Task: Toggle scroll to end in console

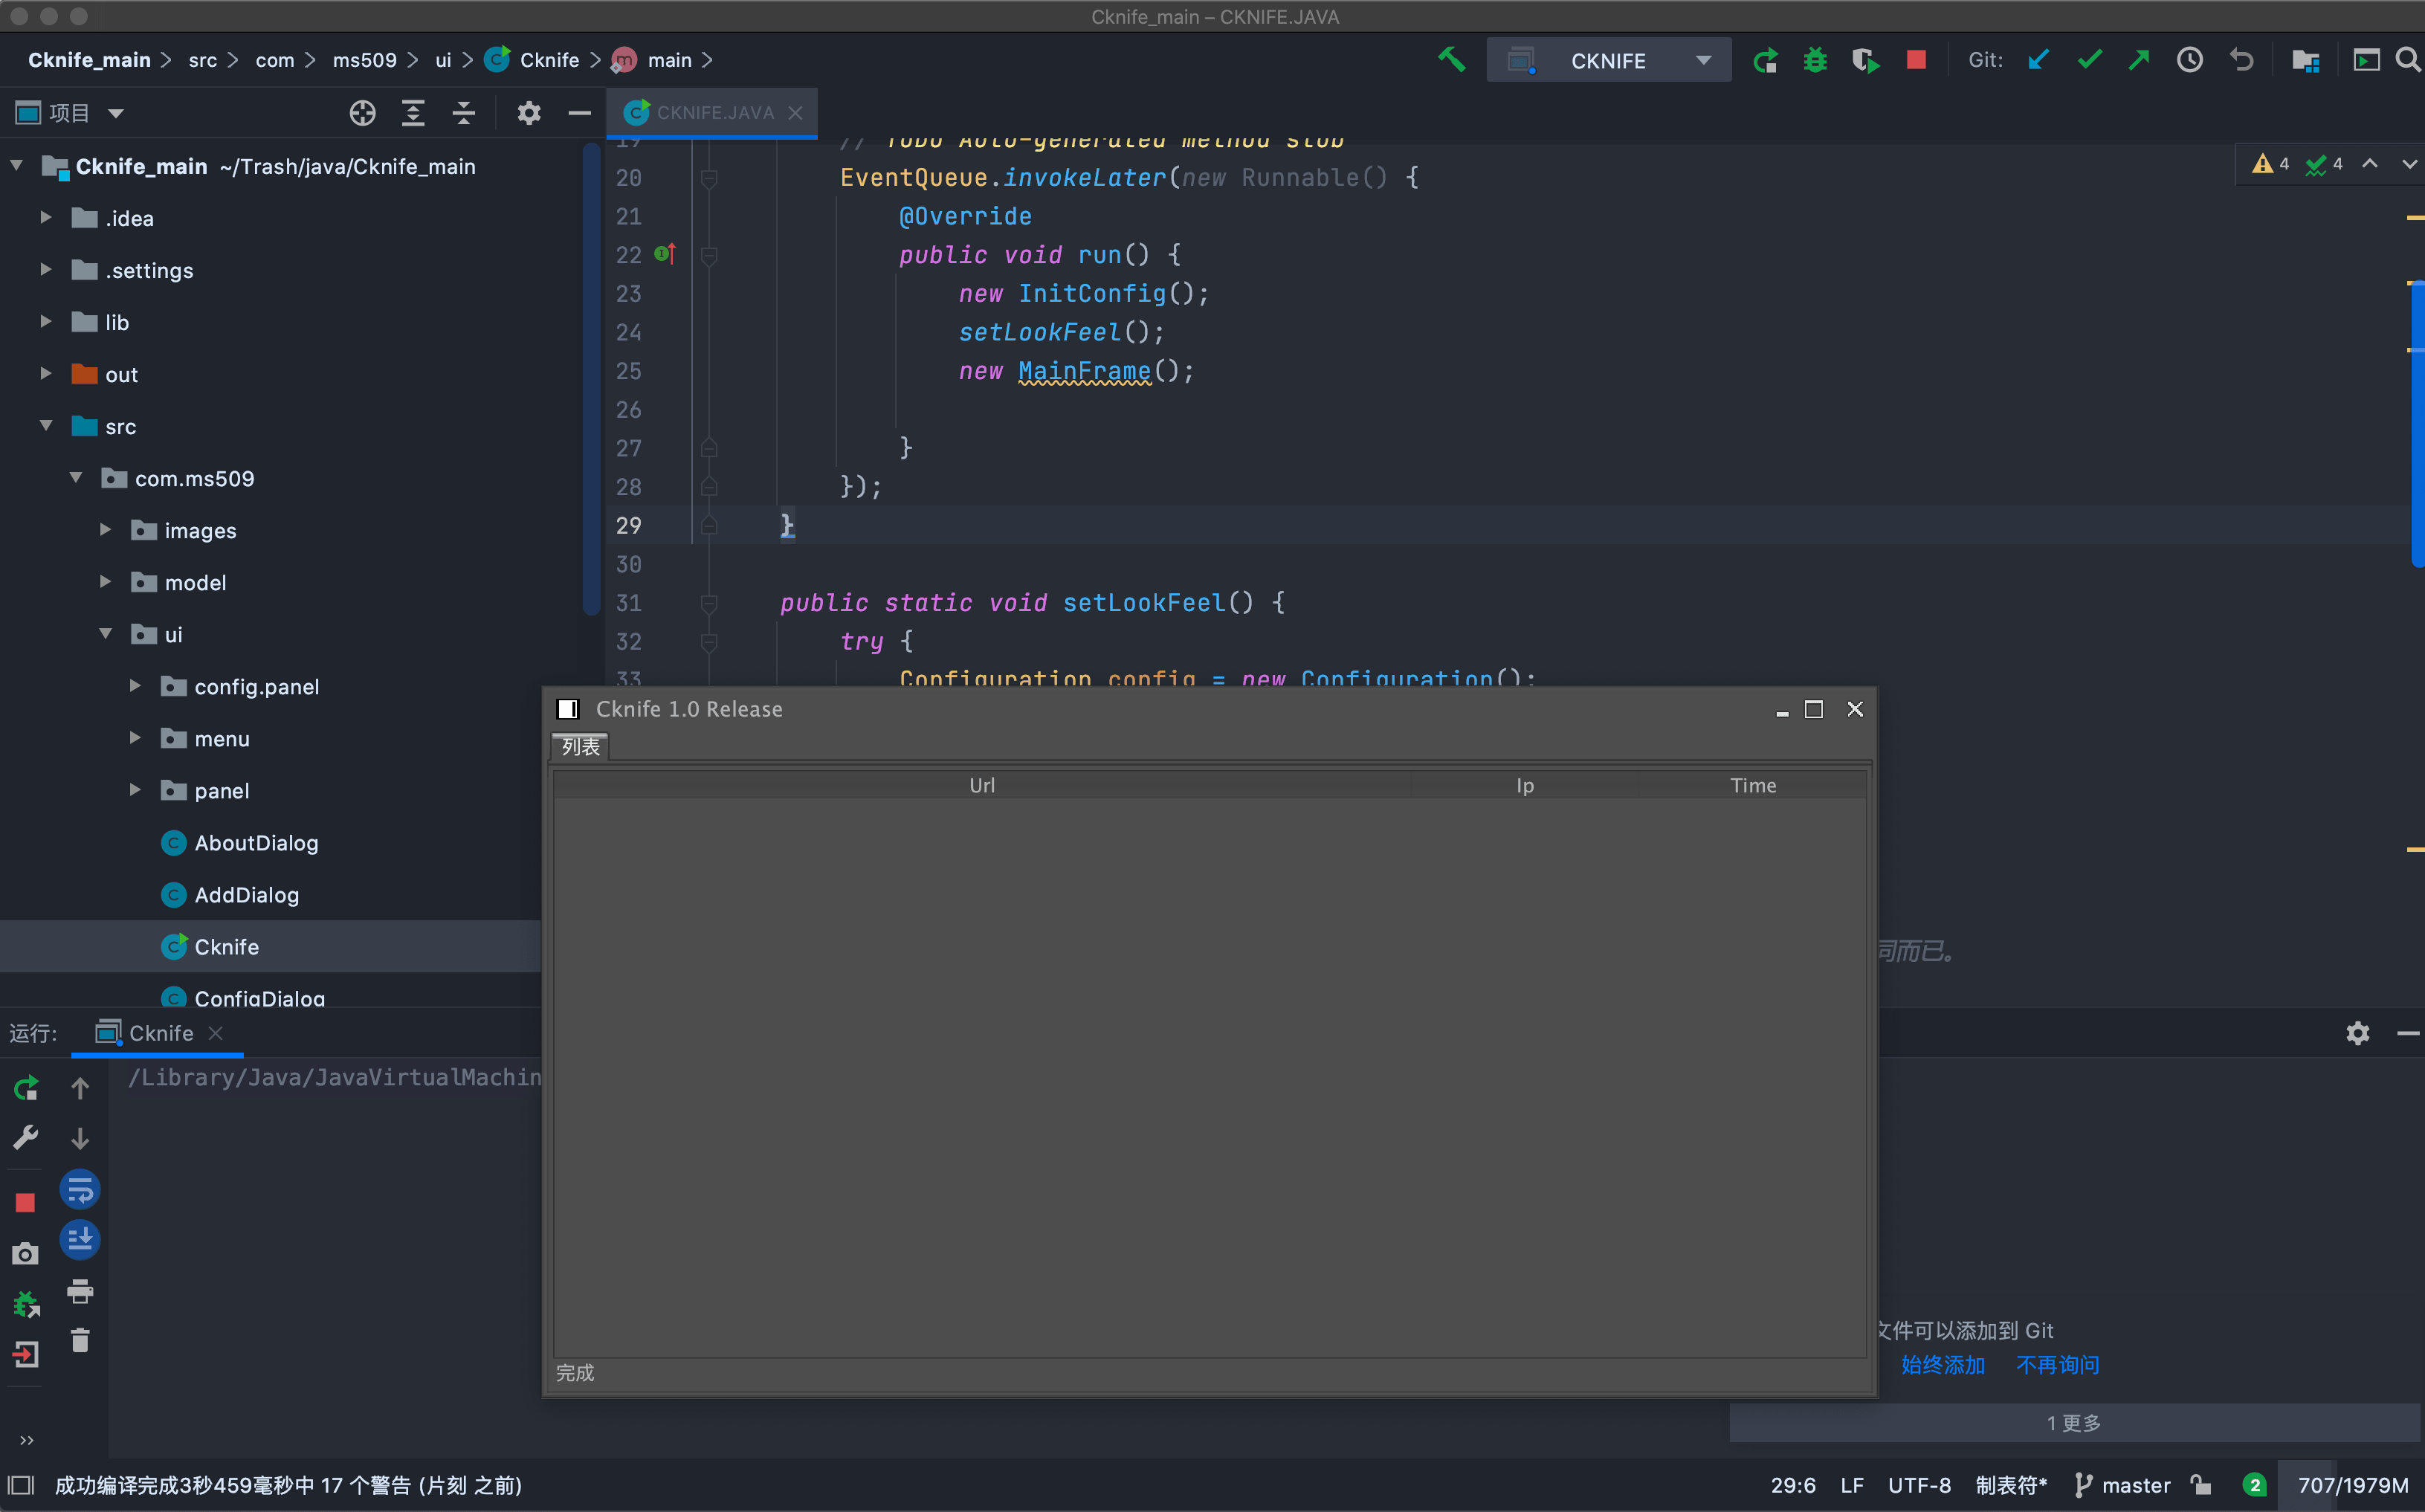Action: 80,1240
